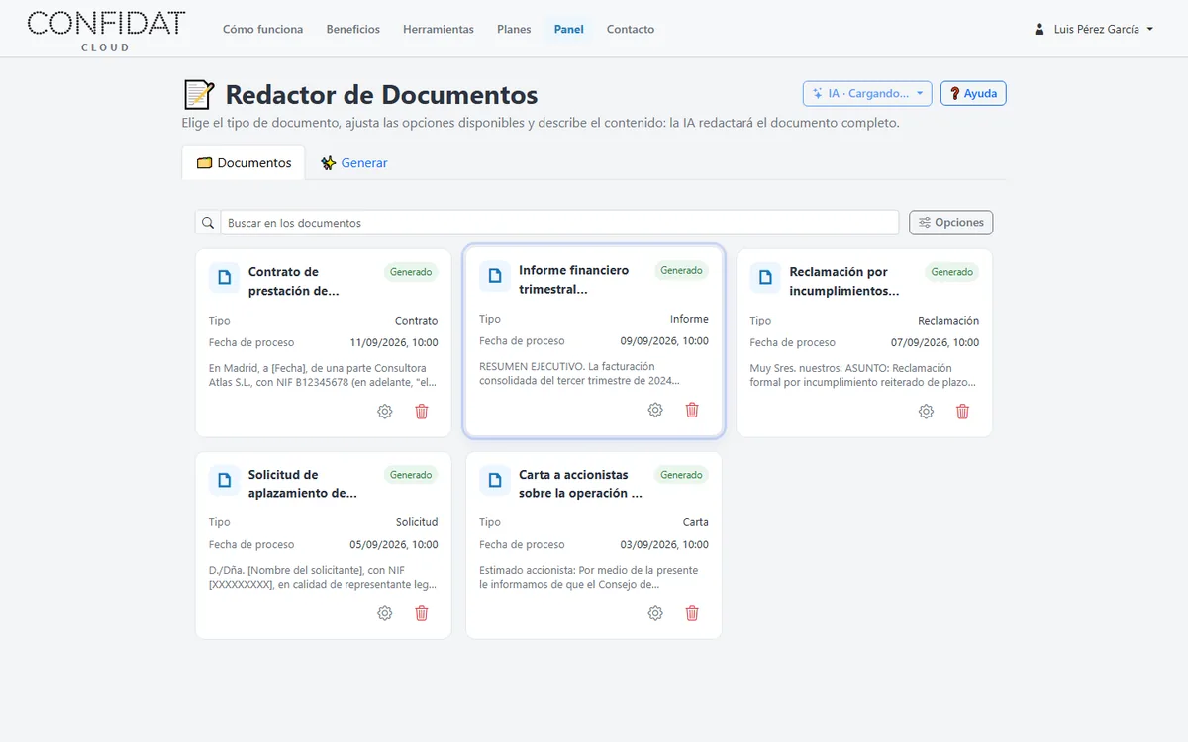
Task: Delete the Reclamación por incumplimientos document
Action: click(x=962, y=412)
